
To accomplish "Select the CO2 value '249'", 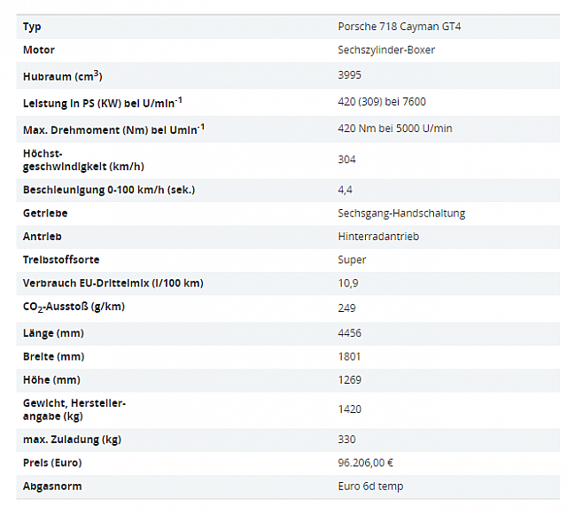I will 346,308.
